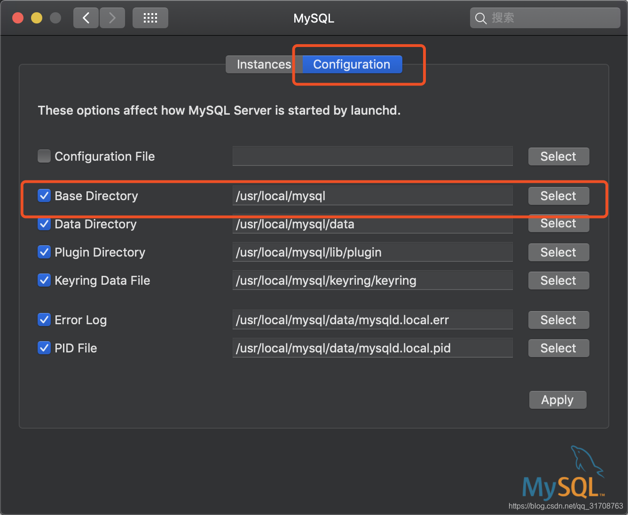Toggle the Keyring Data File checkbox
Image resolution: width=628 pixels, height=515 pixels.
click(44, 280)
